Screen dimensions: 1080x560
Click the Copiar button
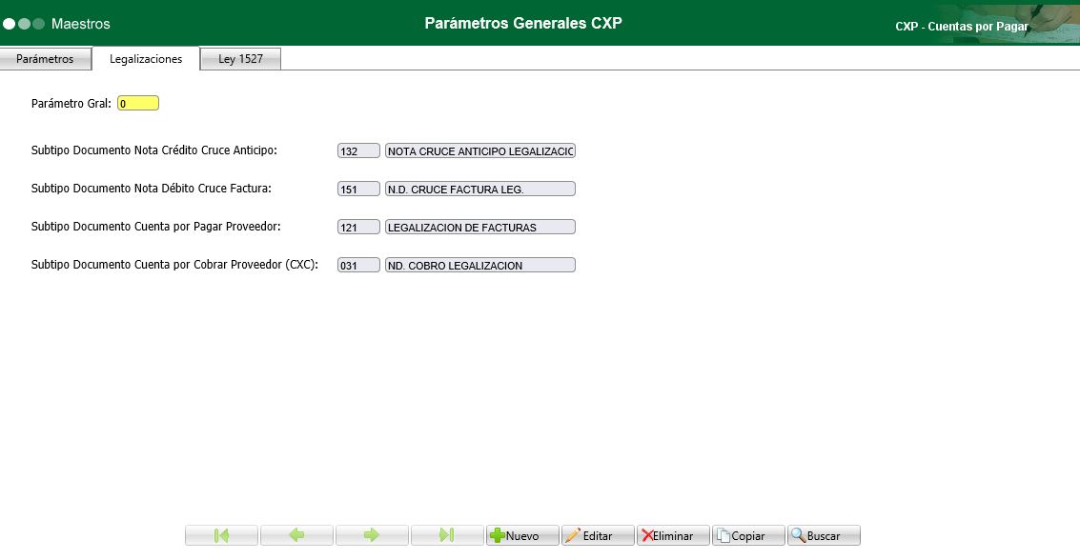[x=748, y=535]
